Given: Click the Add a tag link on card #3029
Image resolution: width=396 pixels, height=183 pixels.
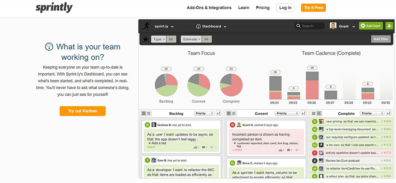Looking at the screenshot, I should coord(157,143).
